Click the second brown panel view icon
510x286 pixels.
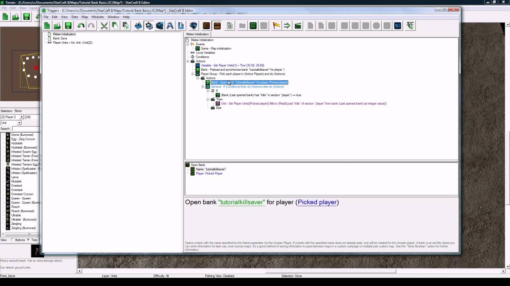(x=217, y=26)
